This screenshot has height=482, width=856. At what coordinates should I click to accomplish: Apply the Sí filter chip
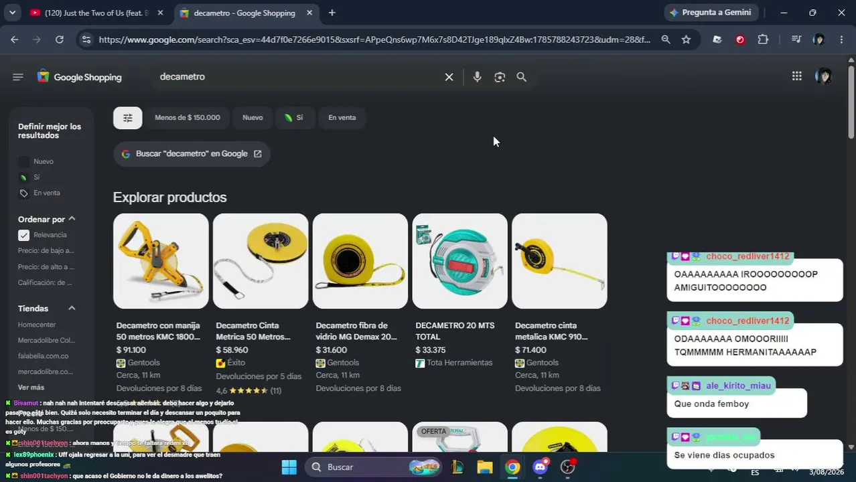pos(294,118)
